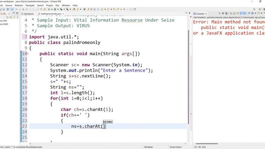Collapse the main method fold on line 10

pyautogui.click(x=28, y=54)
